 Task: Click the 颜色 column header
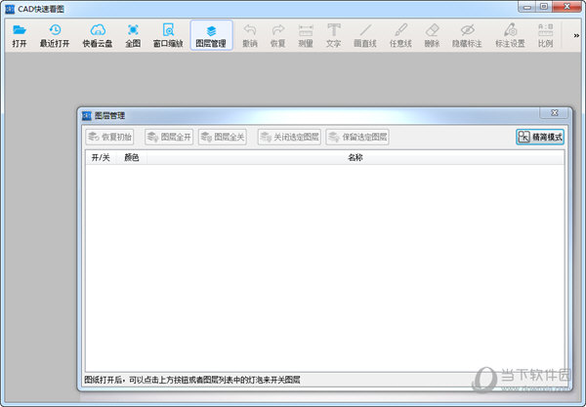pyautogui.click(x=132, y=157)
